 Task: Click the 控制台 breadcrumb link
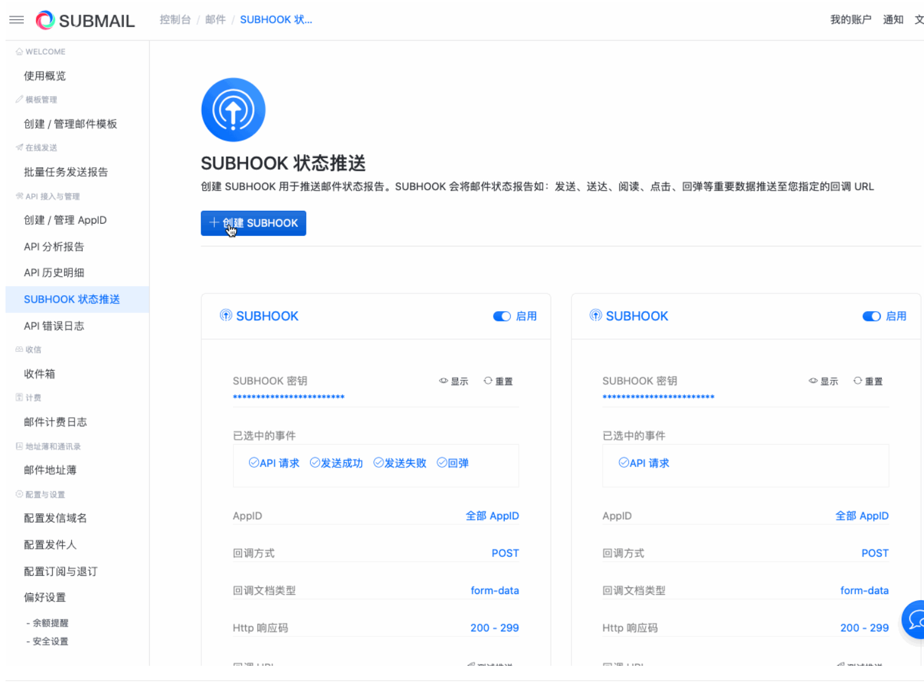(x=175, y=20)
